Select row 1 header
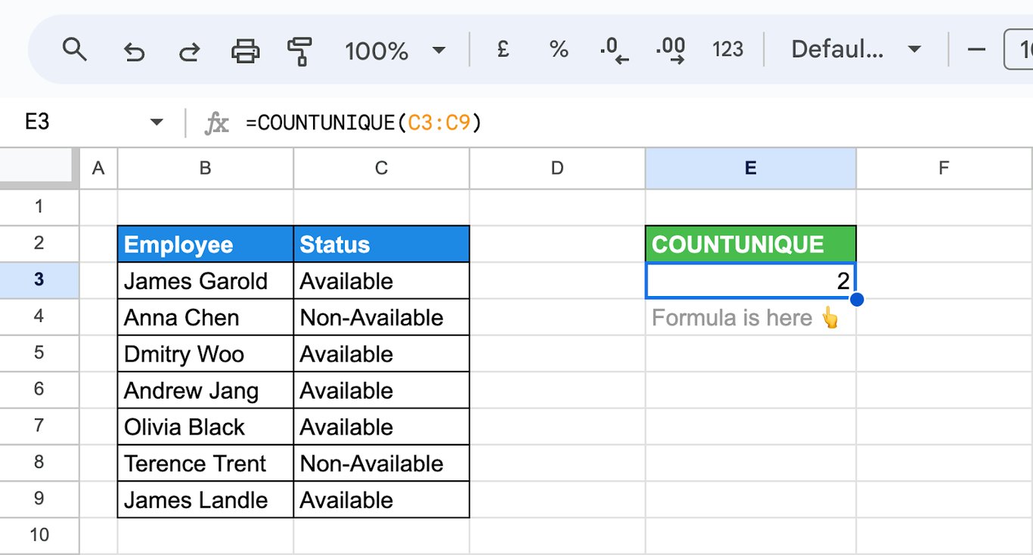The width and height of the screenshot is (1033, 555). (39, 207)
